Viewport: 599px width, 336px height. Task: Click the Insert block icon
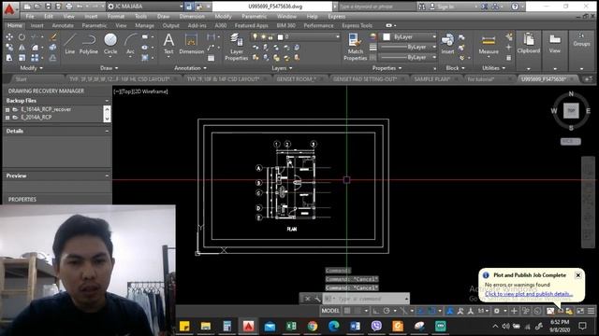[447, 44]
